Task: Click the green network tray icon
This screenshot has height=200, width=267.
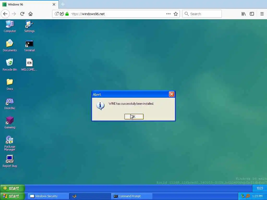Action: click(x=243, y=196)
